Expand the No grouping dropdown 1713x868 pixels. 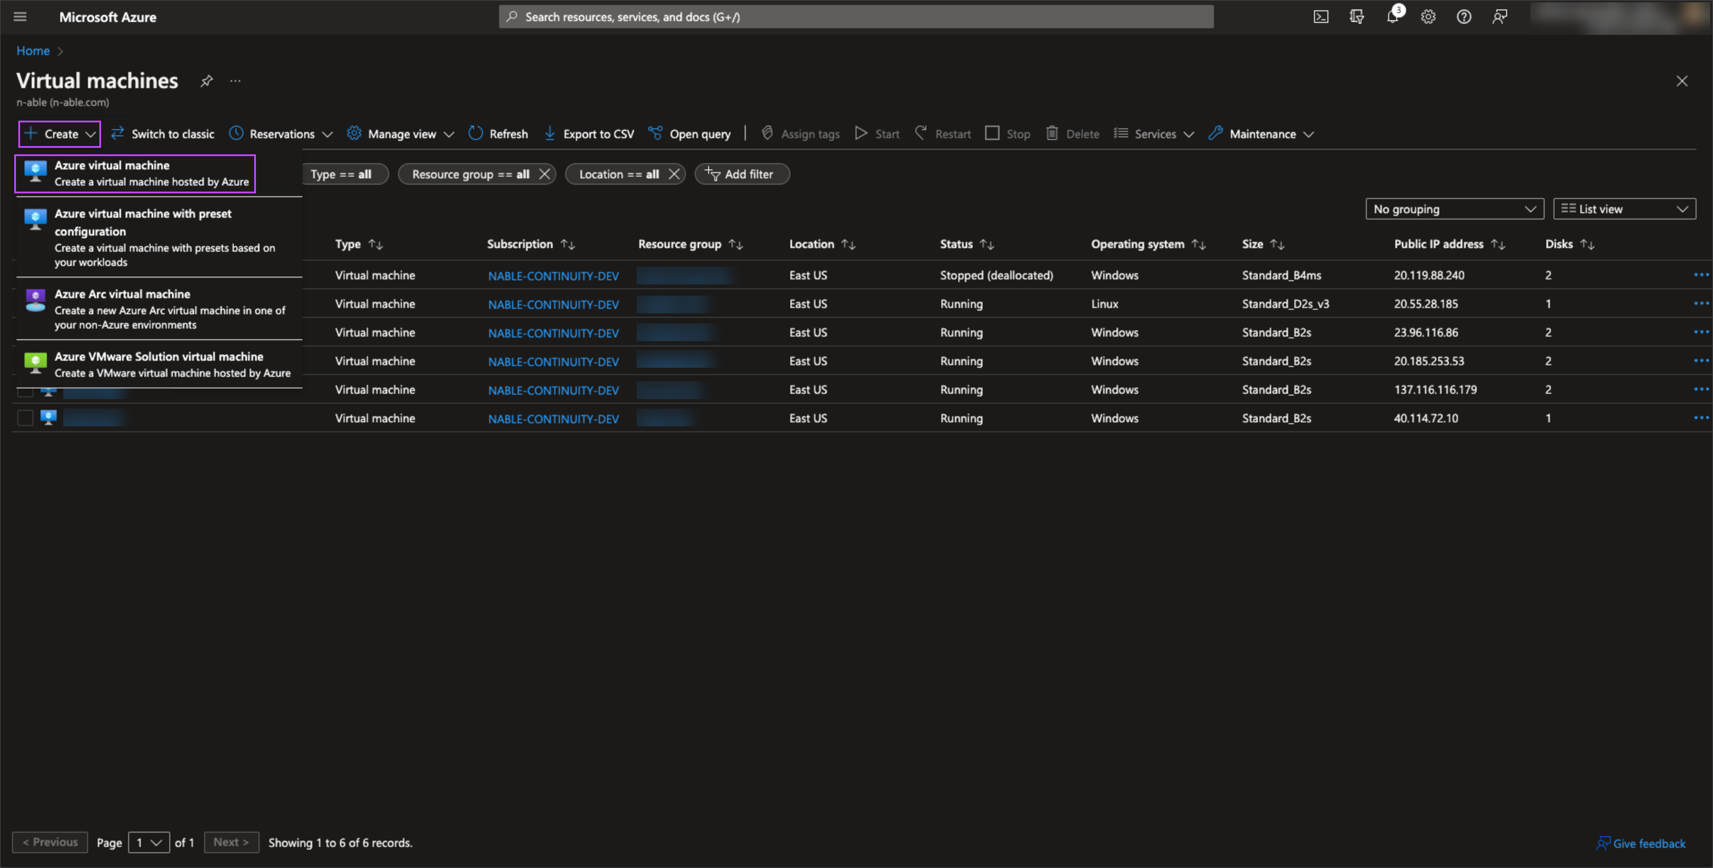(x=1454, y=209)
